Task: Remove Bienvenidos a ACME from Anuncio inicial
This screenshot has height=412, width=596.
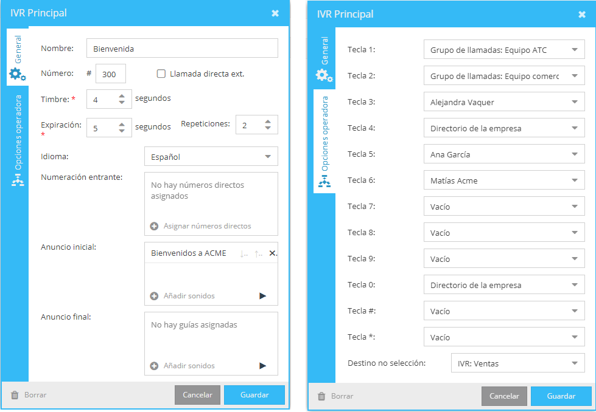Action: click(272, 253)
